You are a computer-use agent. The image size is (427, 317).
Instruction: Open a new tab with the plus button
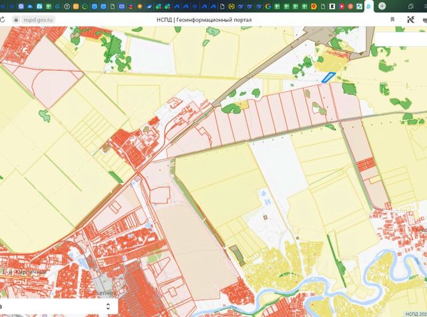(x=382, y=6)
